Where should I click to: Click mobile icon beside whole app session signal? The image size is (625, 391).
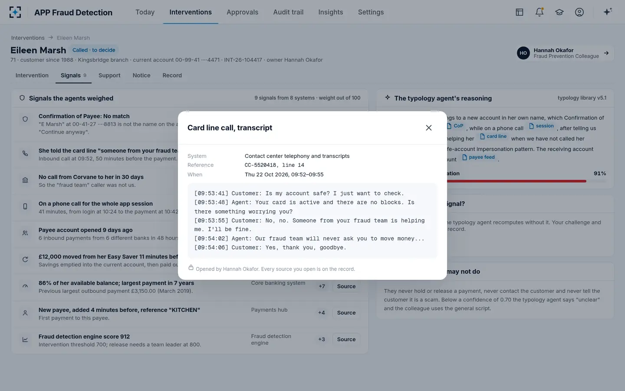[25, 206]
